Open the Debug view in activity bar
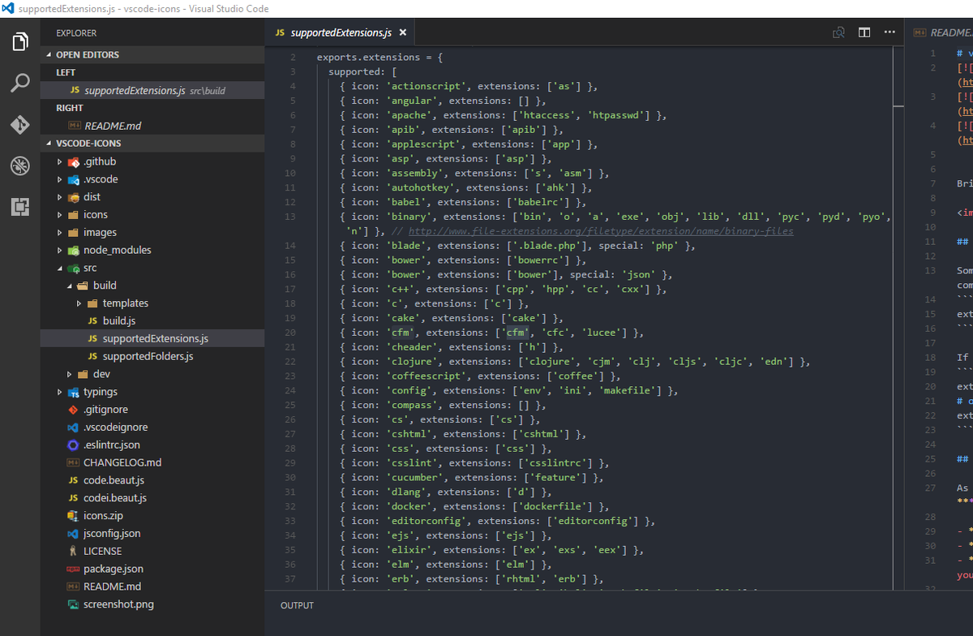 tap(20, 165)
